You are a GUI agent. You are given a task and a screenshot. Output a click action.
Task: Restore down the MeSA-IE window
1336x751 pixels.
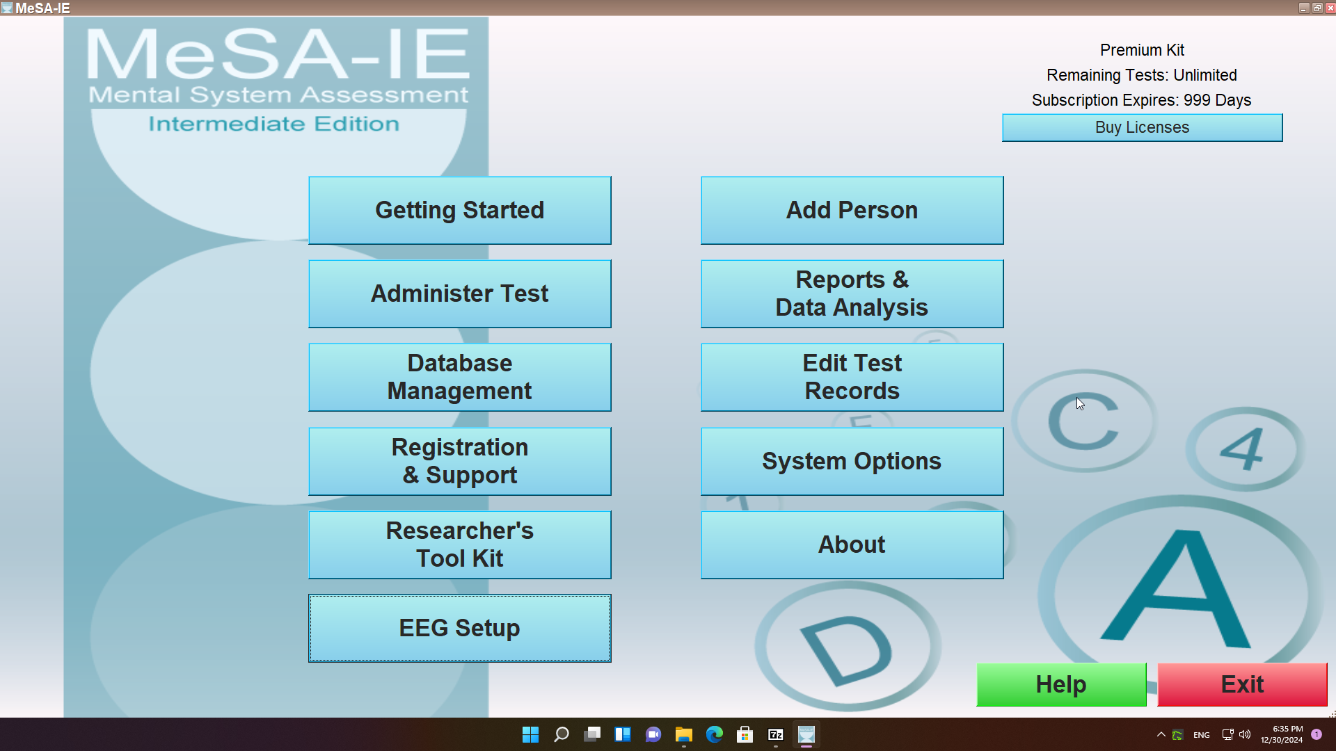click(1317, 8)
